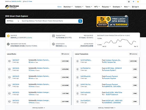
Task: Open the 114 txns link
Action: pyautogui.click(x=31, y=103)
